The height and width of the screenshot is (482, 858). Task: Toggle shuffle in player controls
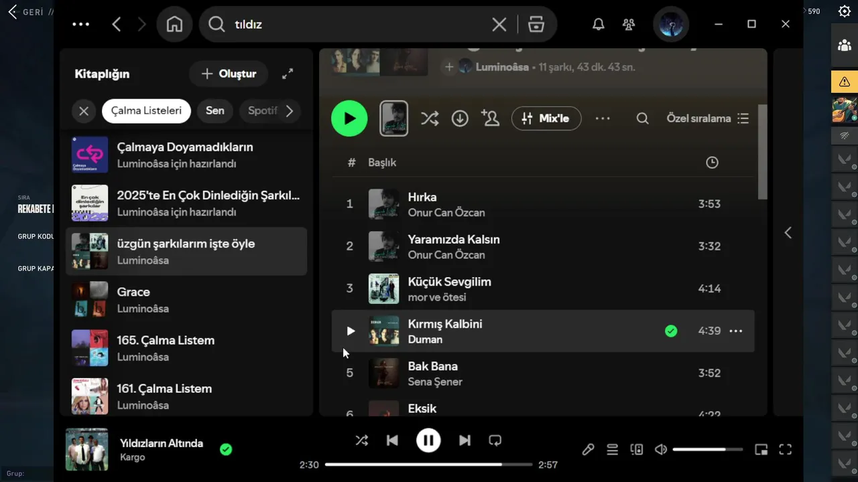(x=361, y=440)
